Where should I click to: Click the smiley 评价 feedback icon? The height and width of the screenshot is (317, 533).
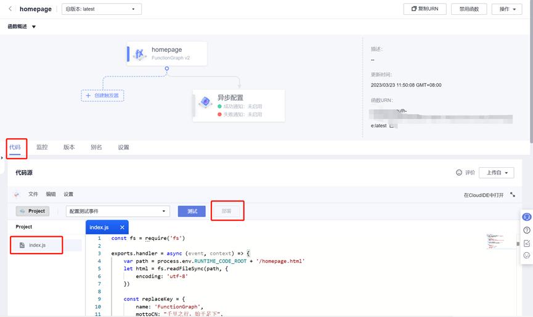[x=458, y=173]
